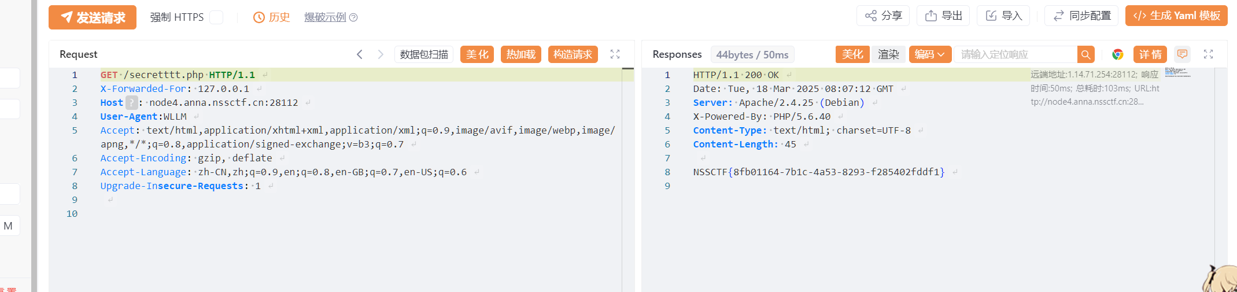Open response in Chrome browser icon
This screenshot has width=1237, height=292.
pyautogui.click(x=1118, y=54)
